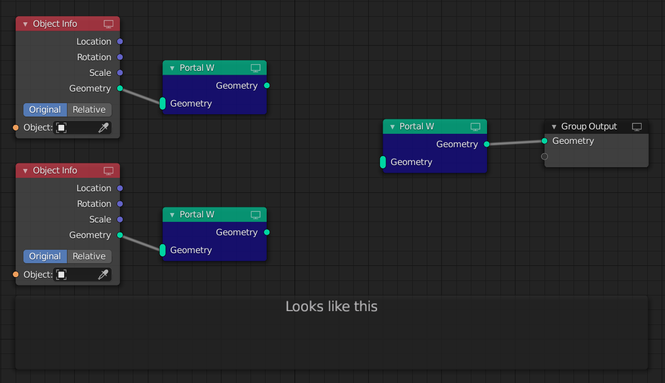
Task: Select Relative mode in bottom Object Info
Action: (89, 256)
